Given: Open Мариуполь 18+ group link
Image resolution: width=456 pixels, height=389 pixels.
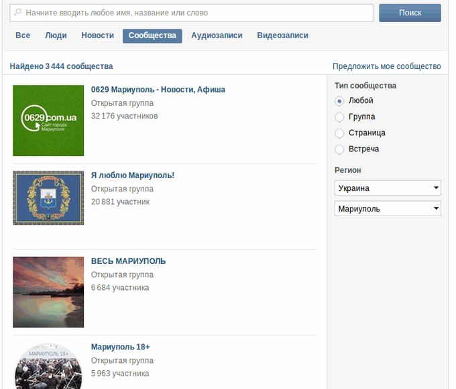Looking at the screenshot, I should (x=121, y=347).
